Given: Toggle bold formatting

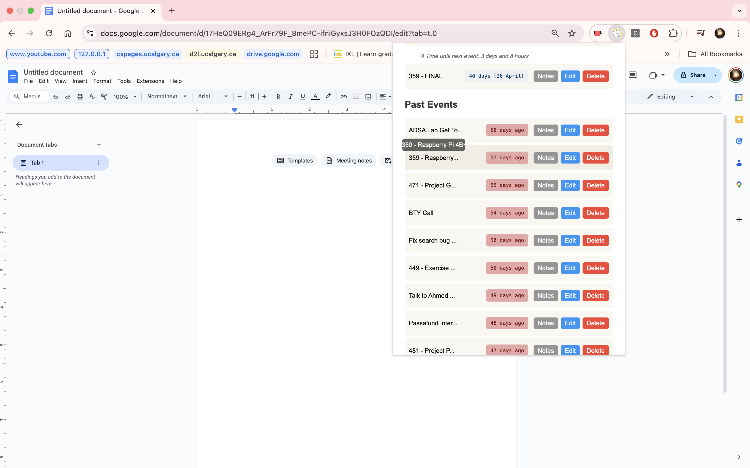Looking at the screenshot, I should point(278,96).
